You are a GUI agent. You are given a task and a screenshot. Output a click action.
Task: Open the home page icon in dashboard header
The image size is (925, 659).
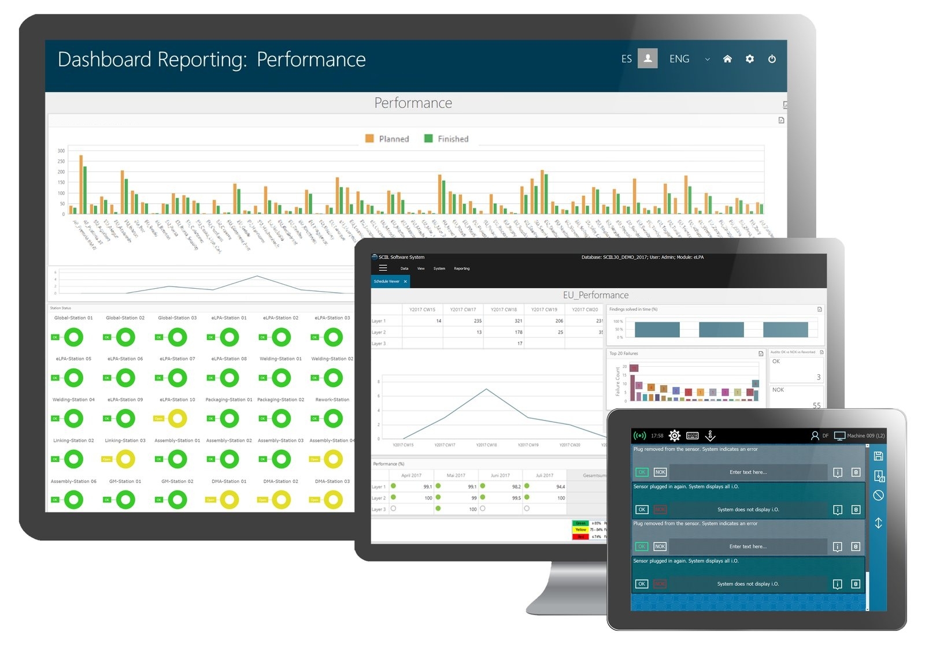(x=727, y=59)
